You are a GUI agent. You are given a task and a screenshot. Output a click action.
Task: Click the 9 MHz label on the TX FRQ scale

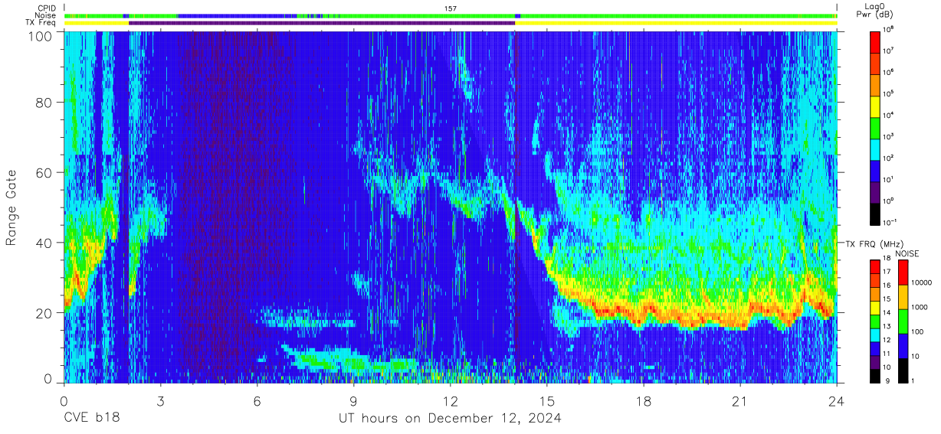click(x=886, y=382)
